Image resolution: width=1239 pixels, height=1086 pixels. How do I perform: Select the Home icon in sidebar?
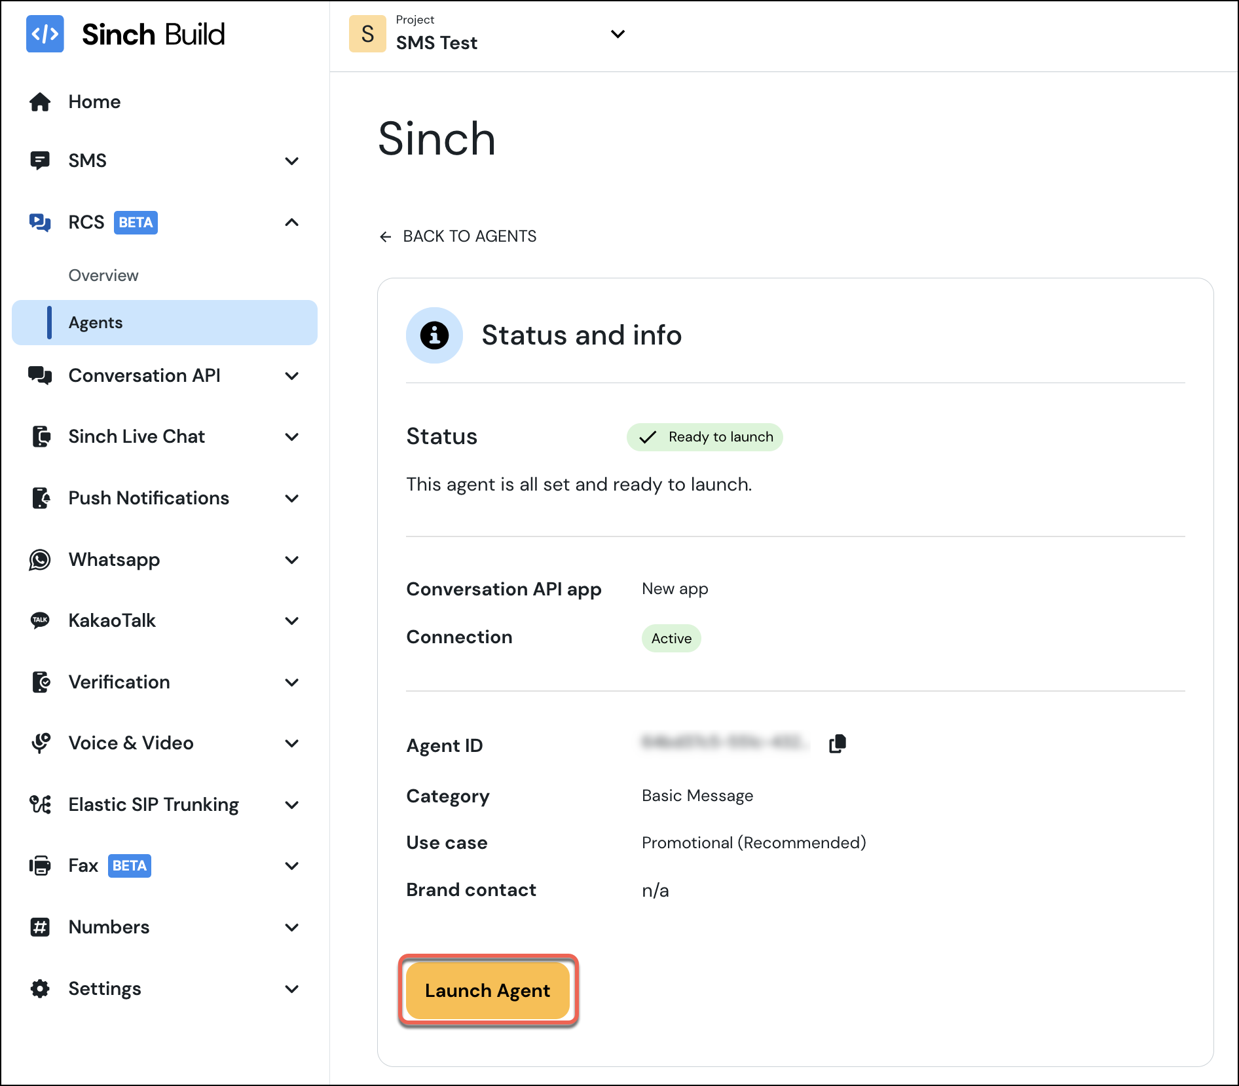click(x=41, y=102)
